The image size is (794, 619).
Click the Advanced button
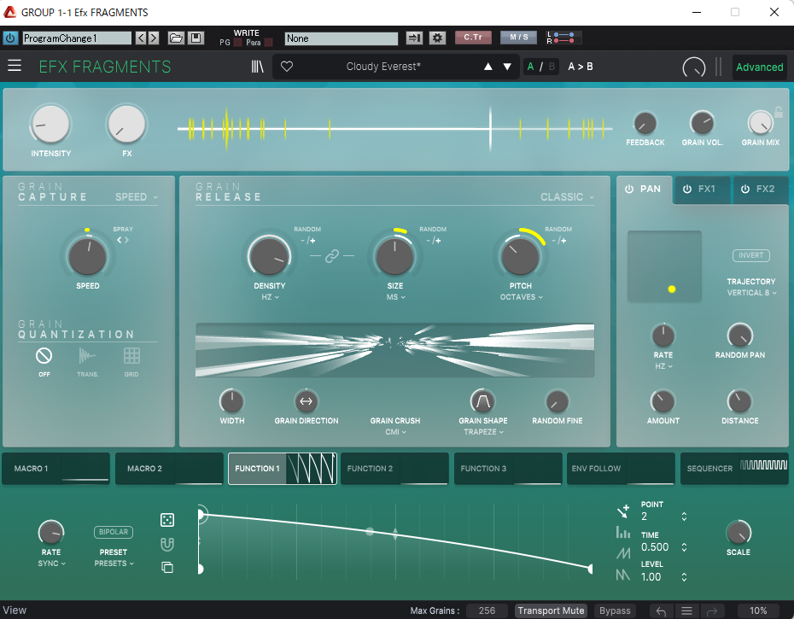[759, 67]
